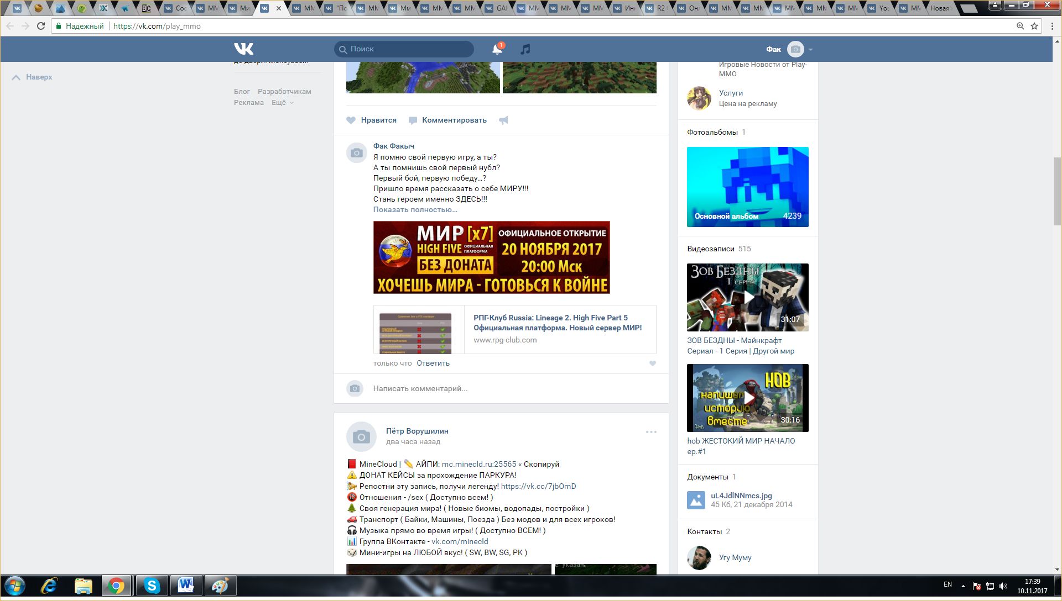Expand comment via Показать полностью
The width and height of the screenshot is (1062, 601).
[415, 210]
